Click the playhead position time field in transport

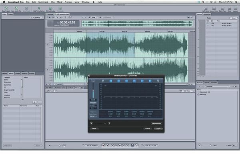pyautogui.click(x=92, y=146)
